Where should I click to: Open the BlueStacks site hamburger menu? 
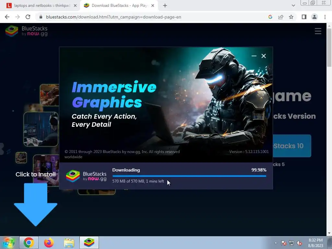point(318,31)
